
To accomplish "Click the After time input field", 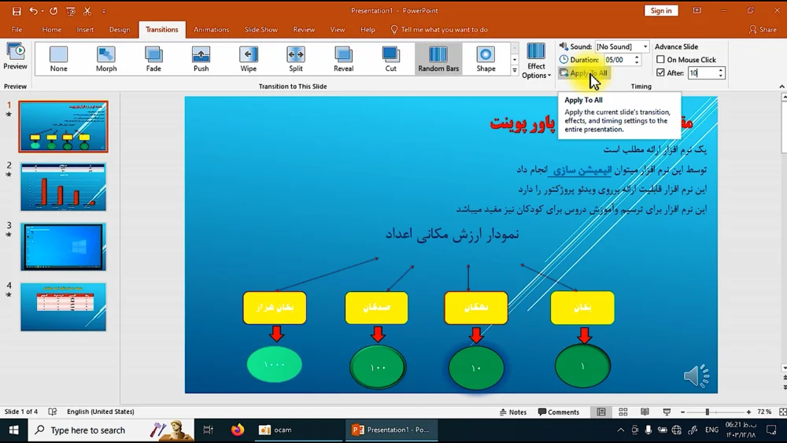I will (x=702, y=72).
